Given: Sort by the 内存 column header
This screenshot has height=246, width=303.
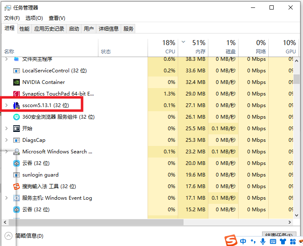Looking at the screenshot, I should point(193,48).
